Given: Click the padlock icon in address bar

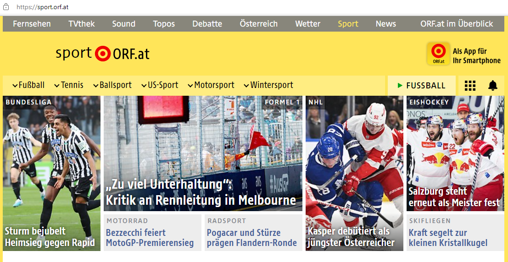Looking at the screenshot, I should pyautogui.click(x=6, y=7).
